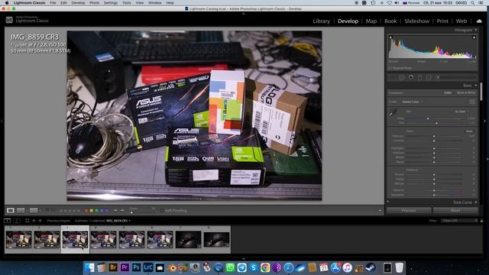The width and height of the screenshot is (489, 275).
Task: Enable the Original Photo checkbox
Action: 390,68
